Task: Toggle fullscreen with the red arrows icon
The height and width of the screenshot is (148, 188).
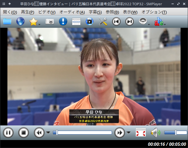Action: click(141, 132)
